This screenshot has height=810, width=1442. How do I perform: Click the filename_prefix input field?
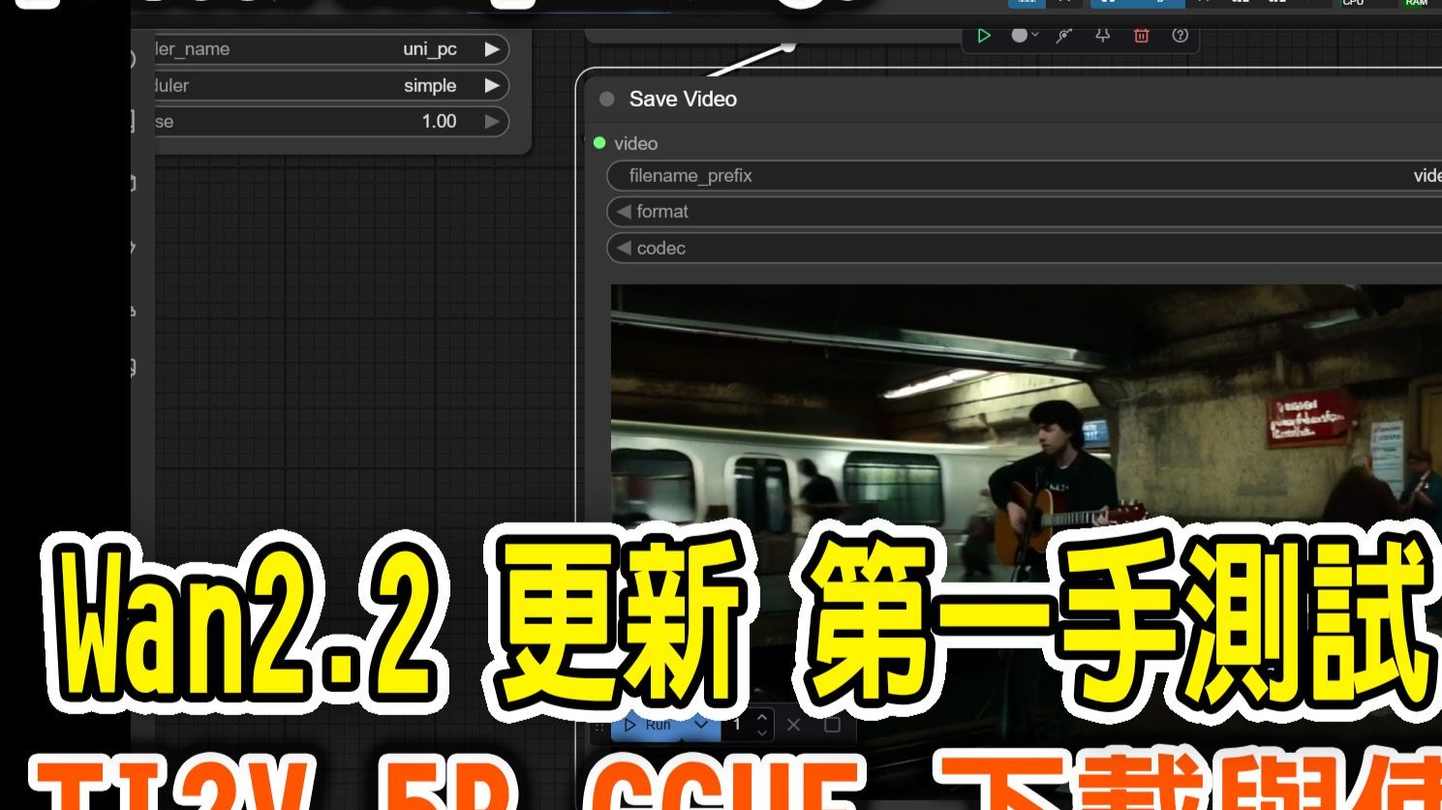point(1024,175)
